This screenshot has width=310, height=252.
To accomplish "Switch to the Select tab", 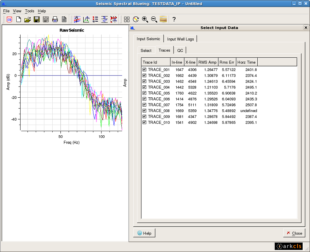I will click(146, 50).
